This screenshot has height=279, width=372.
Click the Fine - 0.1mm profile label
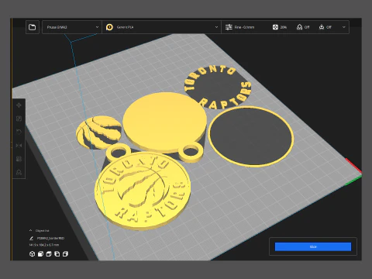coord(244,27)
